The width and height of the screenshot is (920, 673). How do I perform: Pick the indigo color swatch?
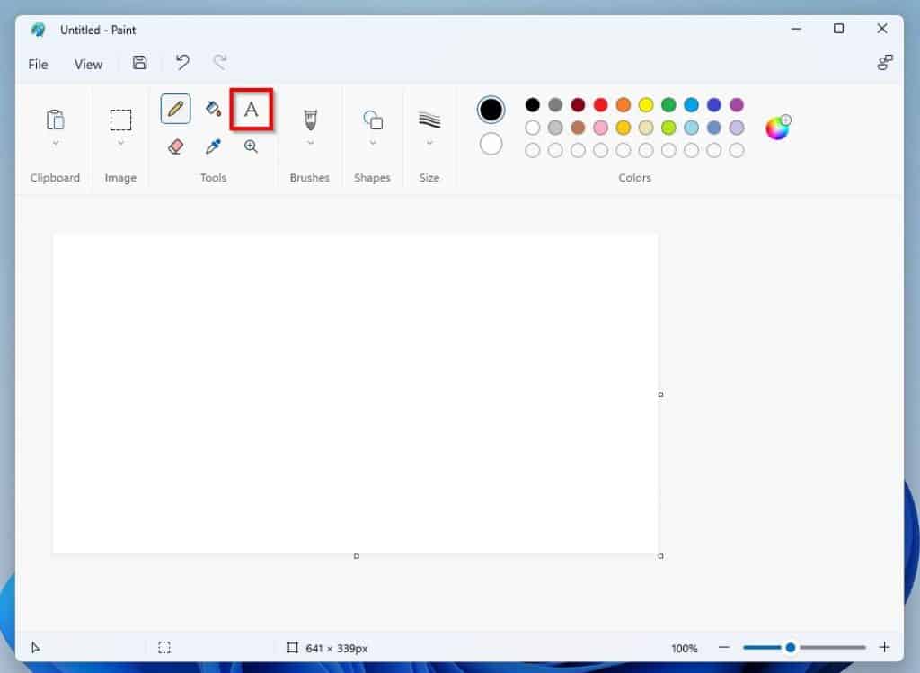pyautogui.click(x=714, y=104)
